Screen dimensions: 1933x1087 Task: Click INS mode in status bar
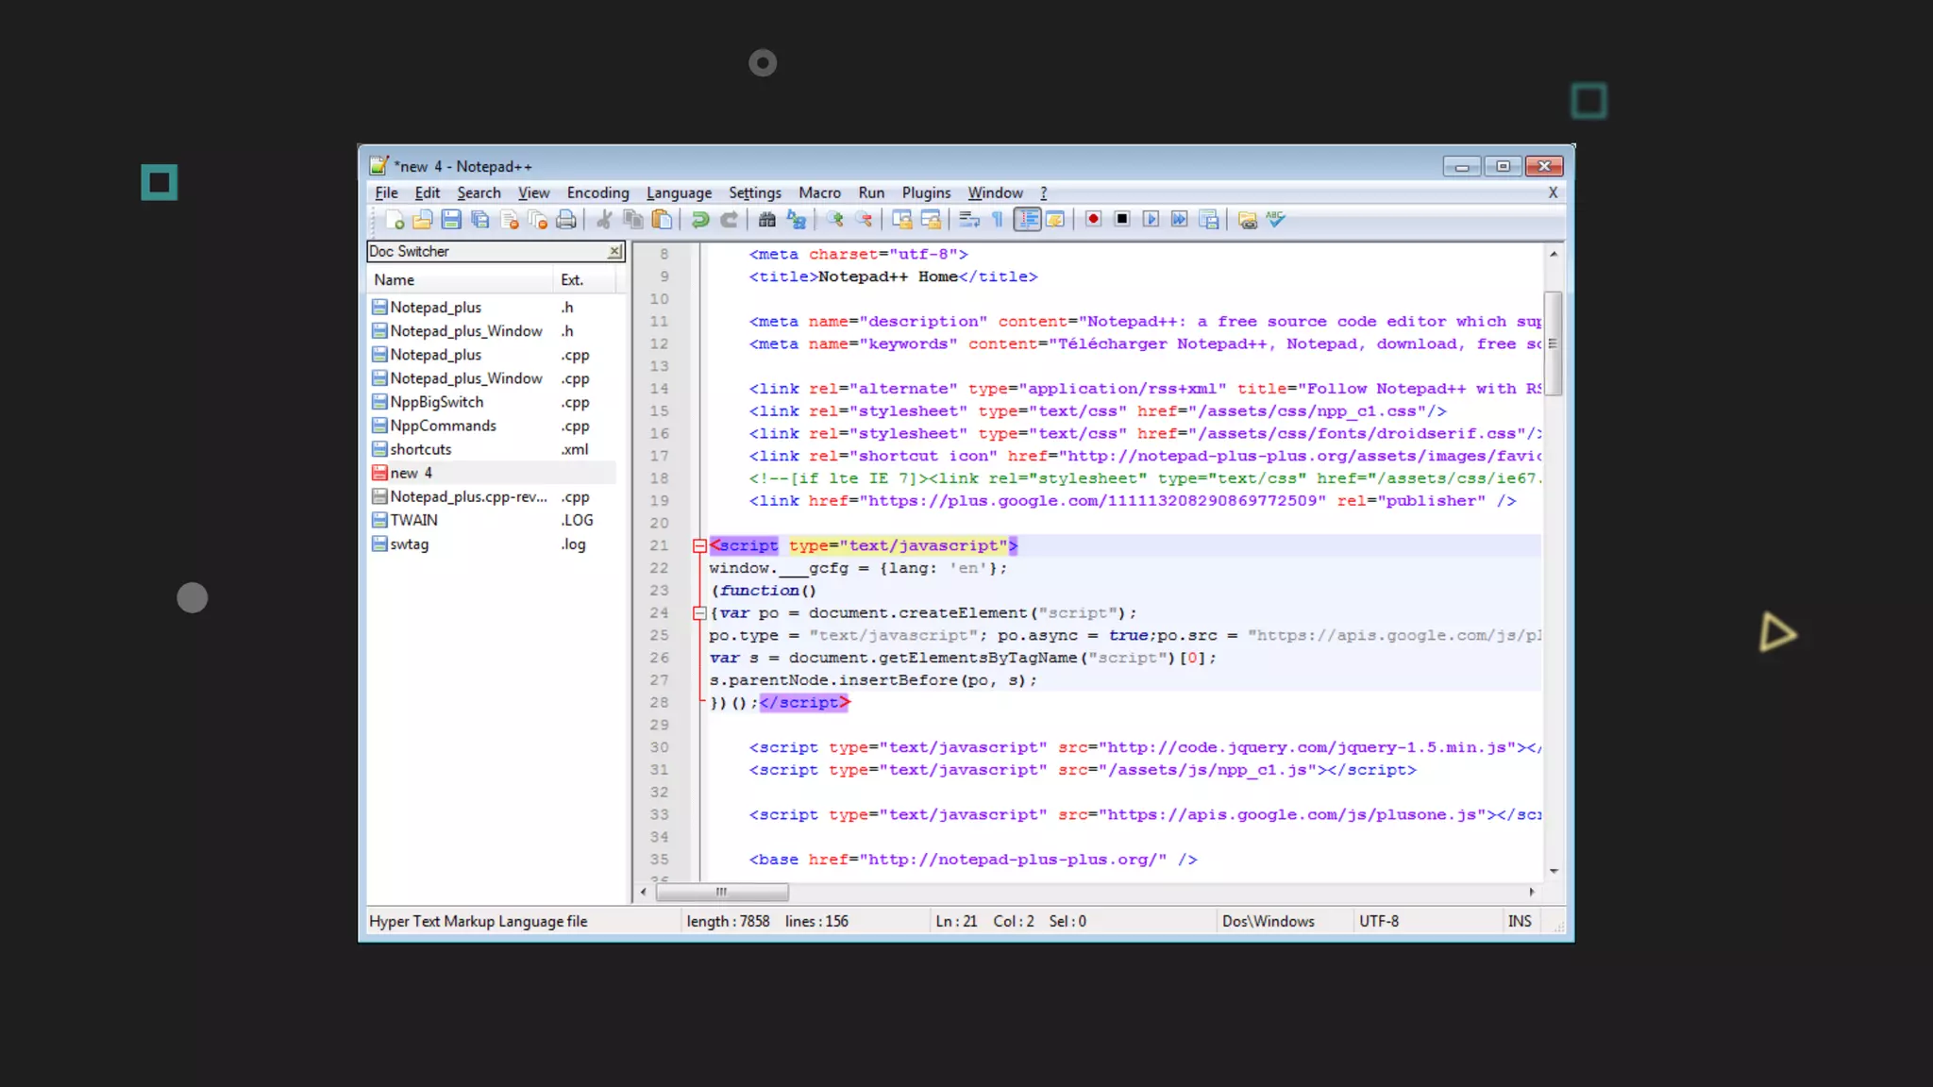point(1520,921)
